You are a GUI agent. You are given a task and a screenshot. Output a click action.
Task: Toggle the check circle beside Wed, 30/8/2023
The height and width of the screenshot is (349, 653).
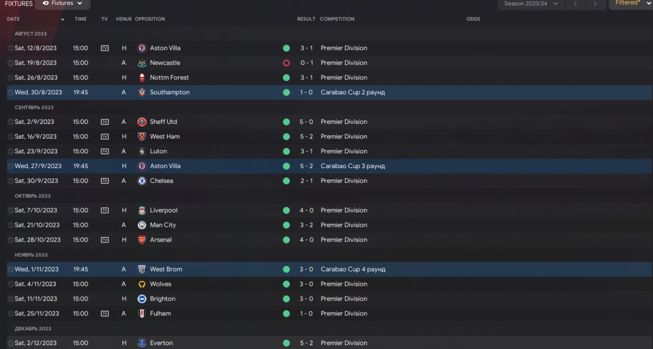pyautogui.click(x=11, y=92)
